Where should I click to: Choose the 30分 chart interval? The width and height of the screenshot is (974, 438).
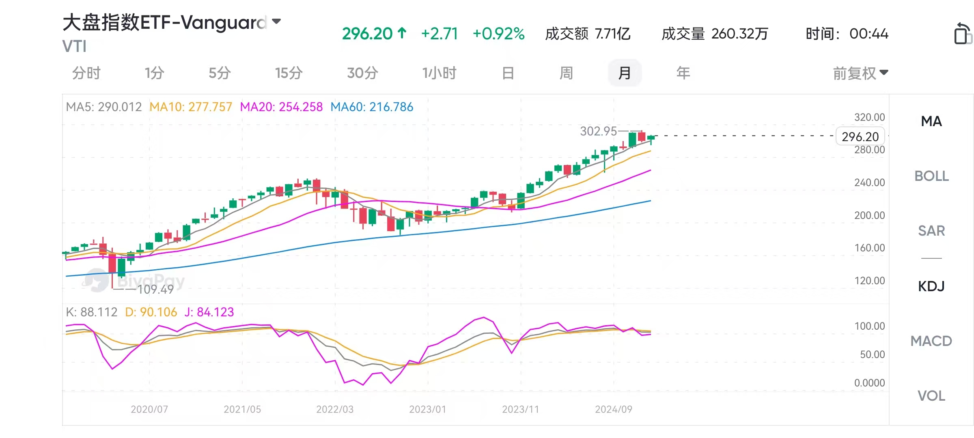coord(362,73)
